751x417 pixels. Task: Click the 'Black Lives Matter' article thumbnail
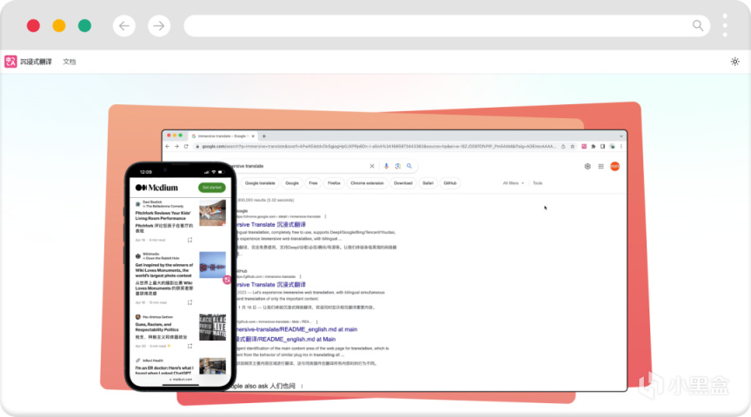[x=213, y=327]
